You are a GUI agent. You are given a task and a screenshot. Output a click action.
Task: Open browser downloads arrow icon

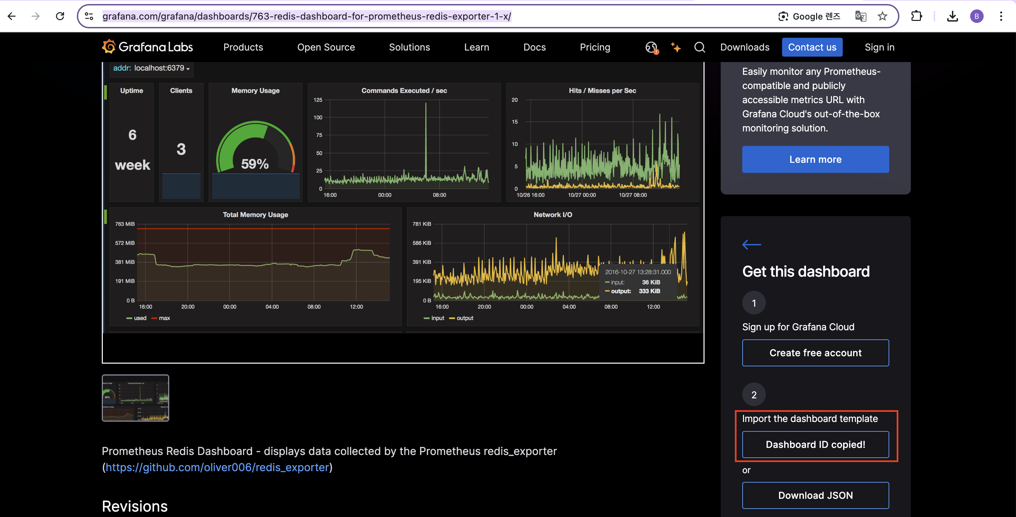tap(952, 16)
